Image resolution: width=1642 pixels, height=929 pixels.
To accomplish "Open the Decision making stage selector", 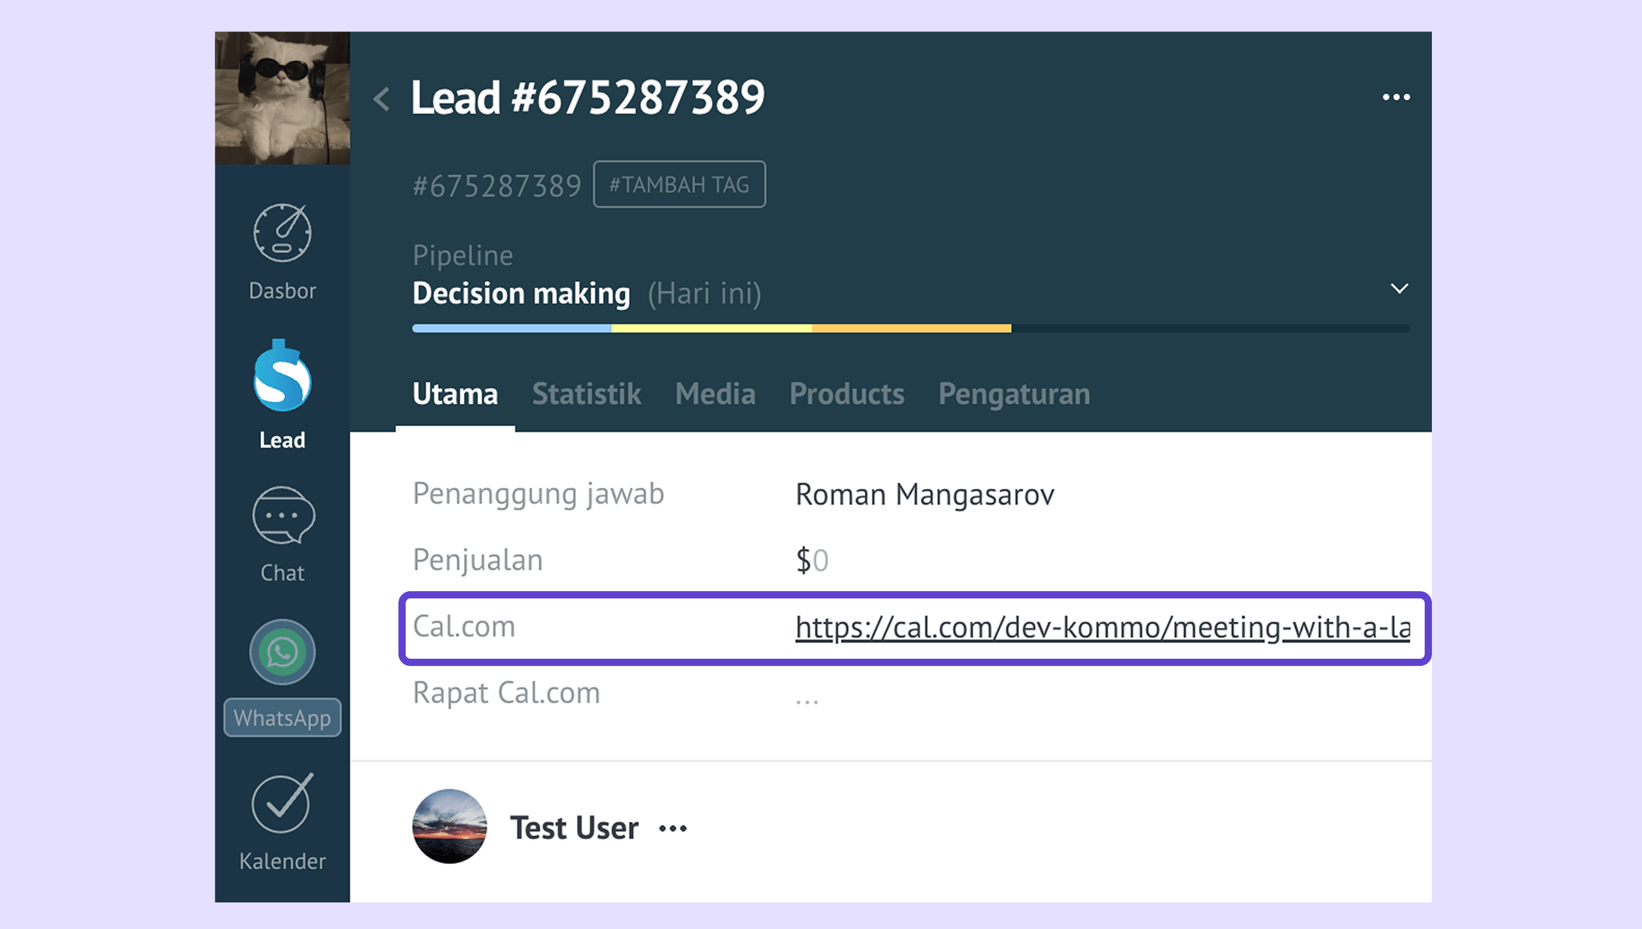I will (521, 294).
